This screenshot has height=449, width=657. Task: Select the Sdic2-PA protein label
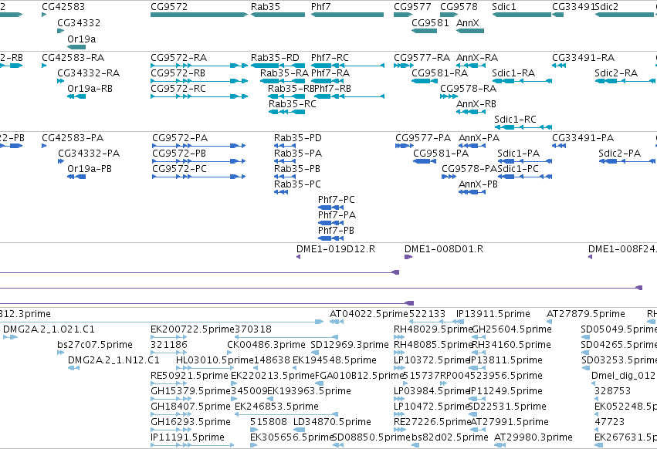pos(620,154)
